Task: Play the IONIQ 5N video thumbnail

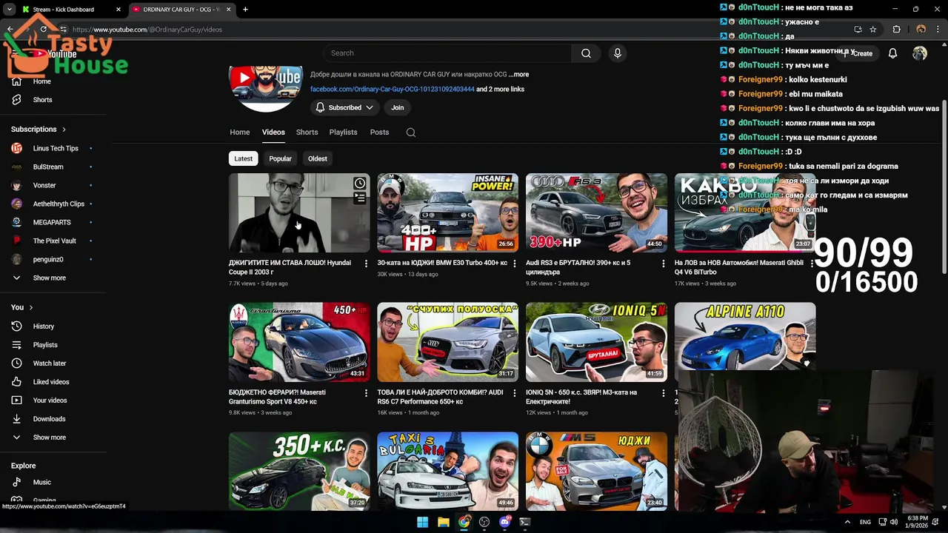Action: coord(596,342)
